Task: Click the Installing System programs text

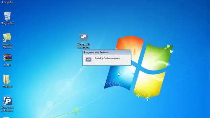Action: pyautogui.click(x=108, y=58)
